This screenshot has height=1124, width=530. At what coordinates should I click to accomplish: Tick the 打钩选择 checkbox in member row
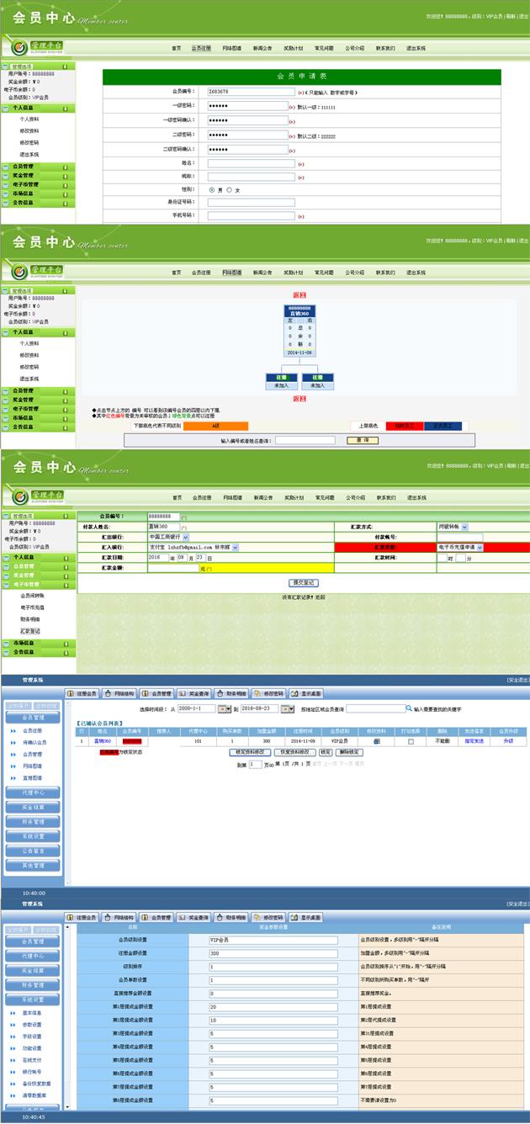[x=411, y=741]
